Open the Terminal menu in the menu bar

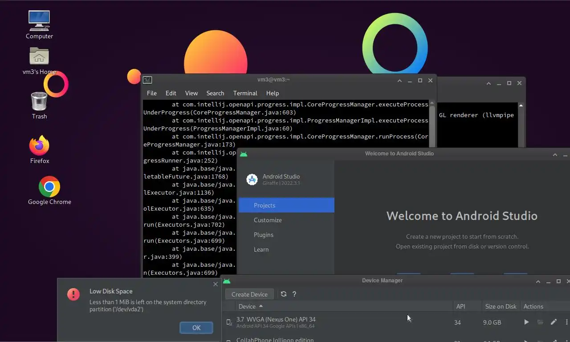point(245,93)
